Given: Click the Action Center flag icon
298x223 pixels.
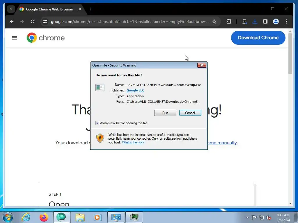Looking at the screenshot, I should click(254, 217).
